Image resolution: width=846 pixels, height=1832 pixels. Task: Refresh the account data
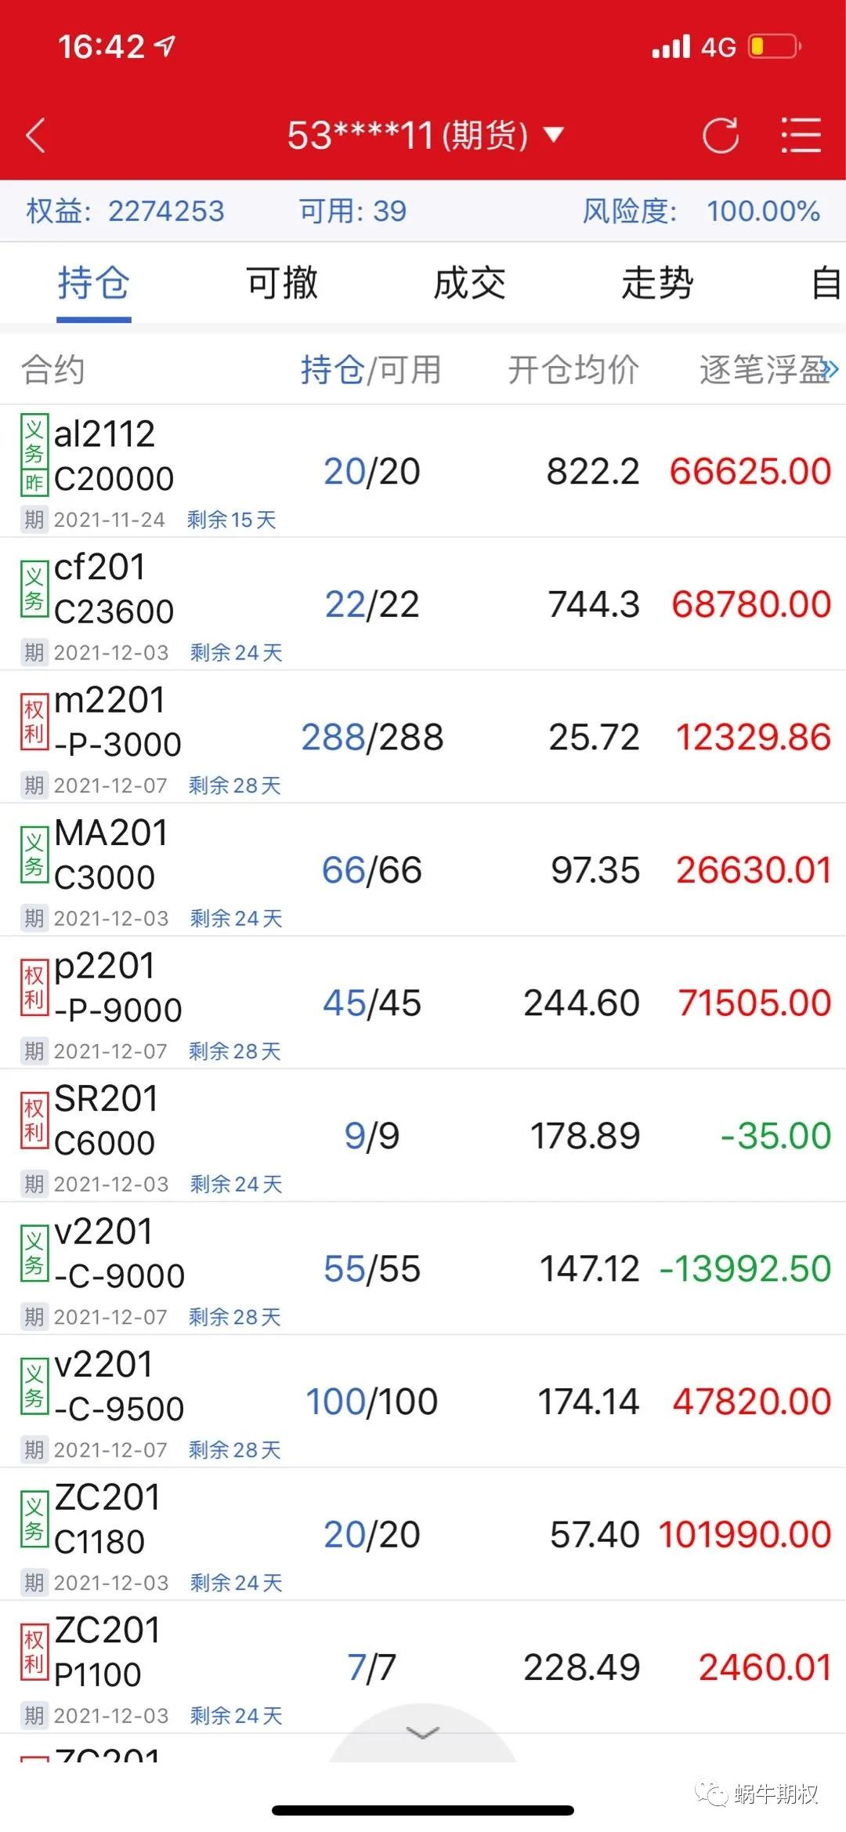pyautogui.click(x=720, y=136)
